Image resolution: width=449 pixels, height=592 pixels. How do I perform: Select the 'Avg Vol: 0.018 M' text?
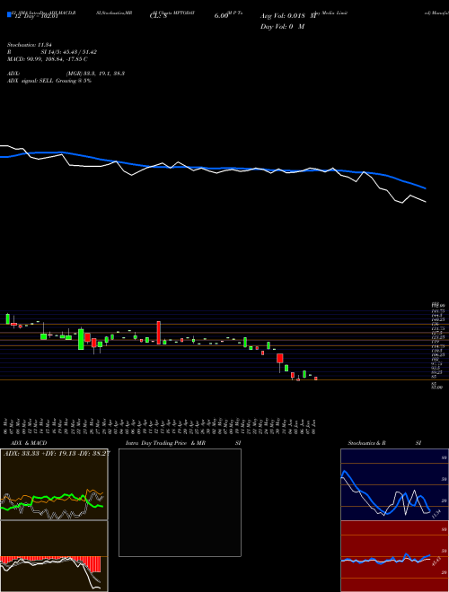(288, 16)
